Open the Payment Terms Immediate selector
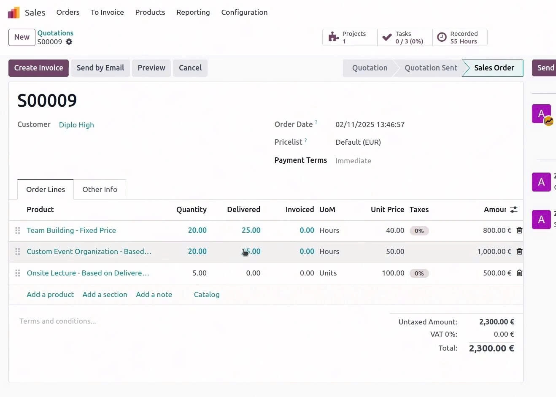The image size is (556, 397). point(353,161)
